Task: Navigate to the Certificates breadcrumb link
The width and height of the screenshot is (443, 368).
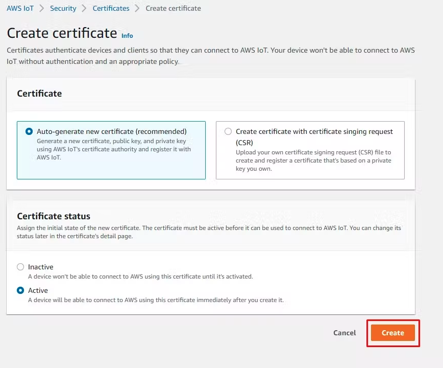Action: pyautogui.click(x=111, y=8)
